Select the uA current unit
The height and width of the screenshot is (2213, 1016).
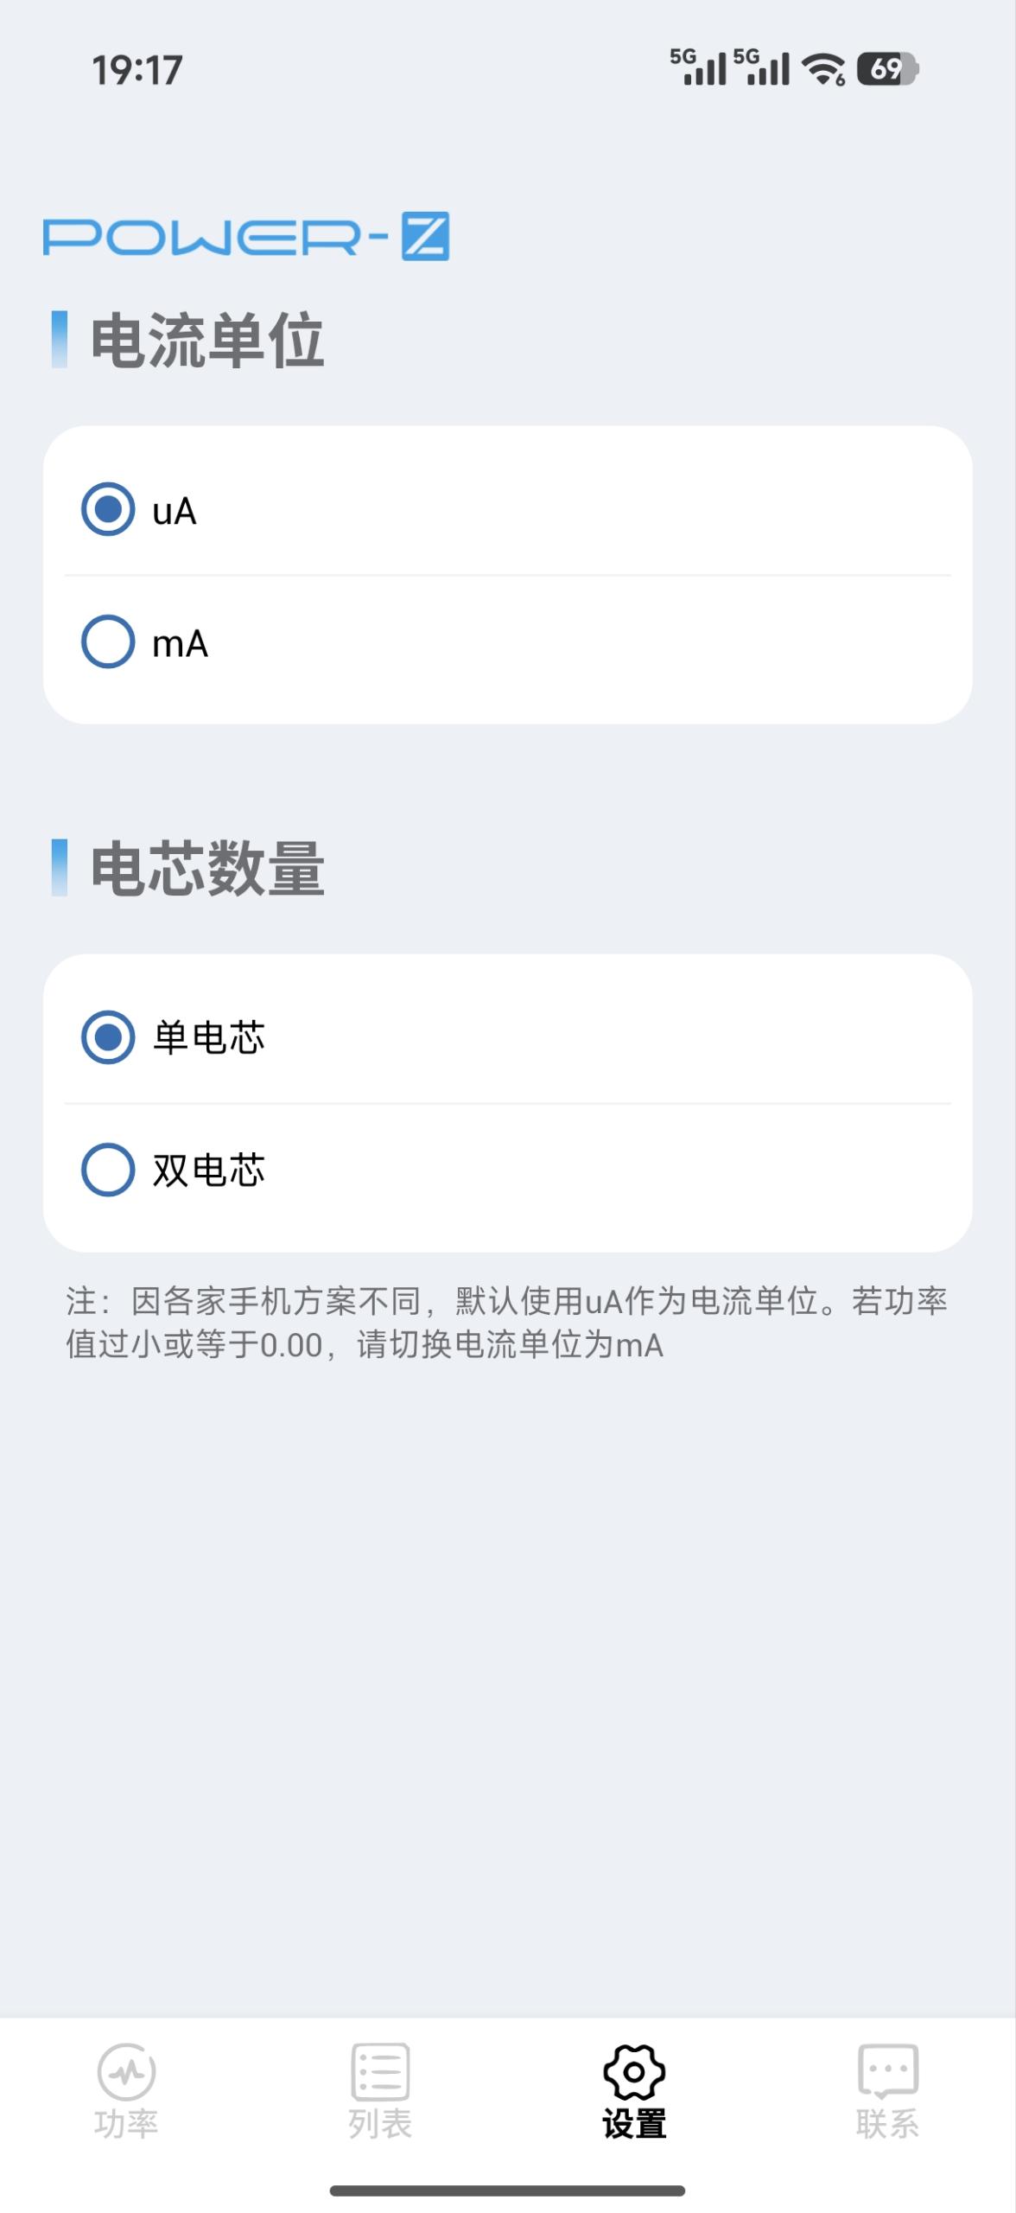[x=108, y=509]
